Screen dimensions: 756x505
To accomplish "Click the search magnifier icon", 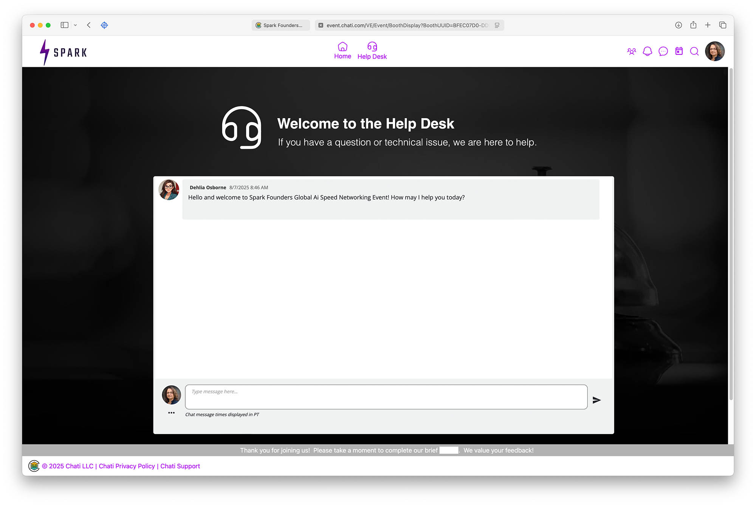I will click(x=694, y=51).
